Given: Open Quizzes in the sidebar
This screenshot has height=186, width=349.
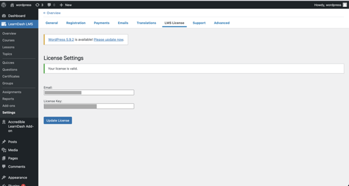Looking at the screenshot, I should (8, 63).
